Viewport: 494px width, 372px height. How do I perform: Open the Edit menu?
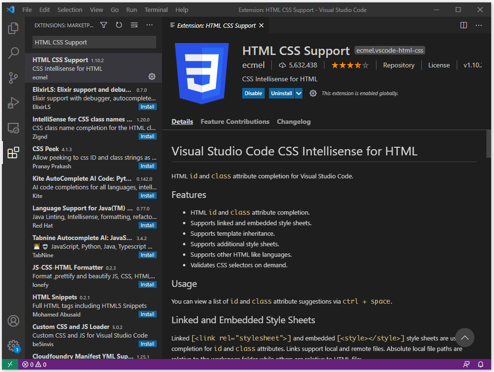tap(44, 10)
